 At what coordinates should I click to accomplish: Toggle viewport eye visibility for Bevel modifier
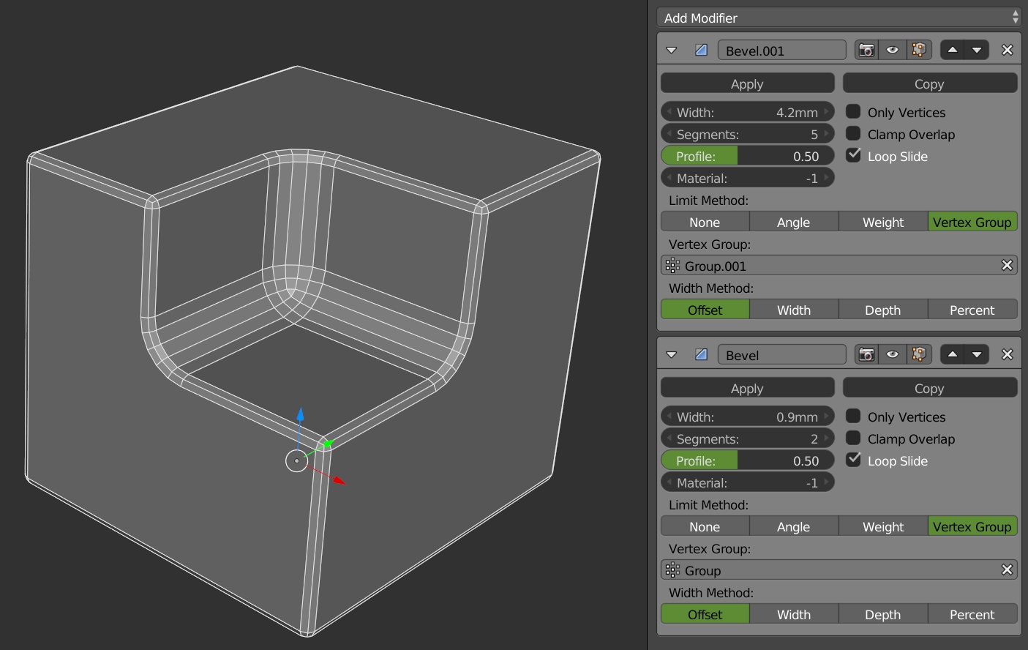(893, 354)
